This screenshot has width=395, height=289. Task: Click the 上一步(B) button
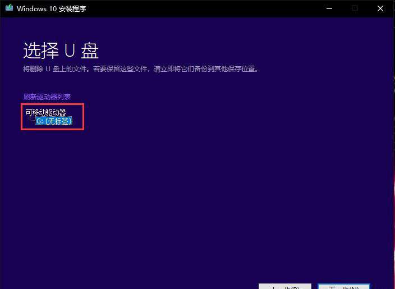[x=285, y=287]
